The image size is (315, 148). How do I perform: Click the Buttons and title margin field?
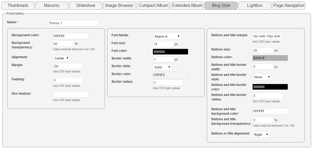point(268,36)
